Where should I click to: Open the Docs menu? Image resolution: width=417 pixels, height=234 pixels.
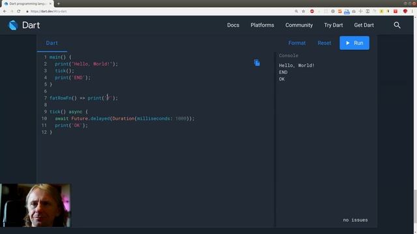coord(233,25)
